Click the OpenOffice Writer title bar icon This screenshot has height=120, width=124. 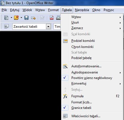2,3
